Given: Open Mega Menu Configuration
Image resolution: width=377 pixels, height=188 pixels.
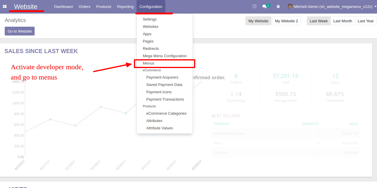Looking at the screenshot, I should 165,56.
